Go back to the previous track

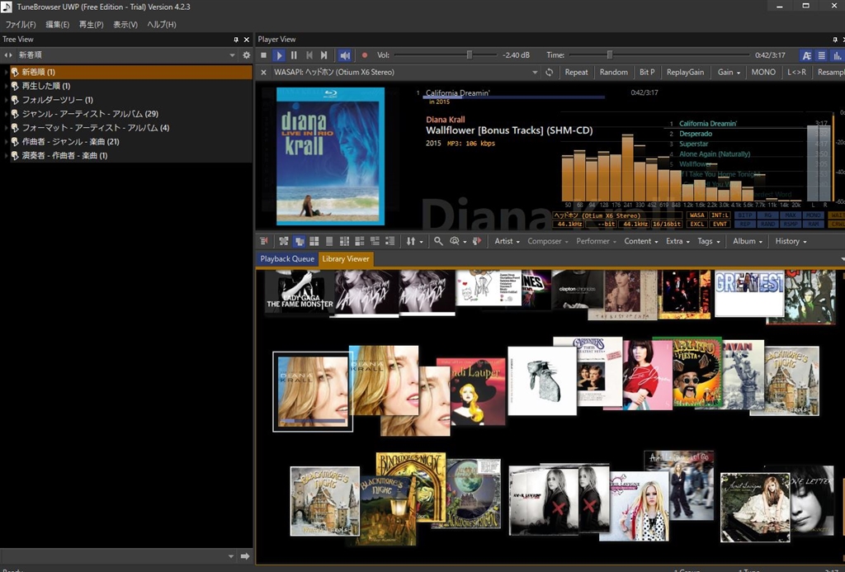tap(309, 55)
